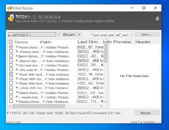Open the Online Help link

coord(14,122)
